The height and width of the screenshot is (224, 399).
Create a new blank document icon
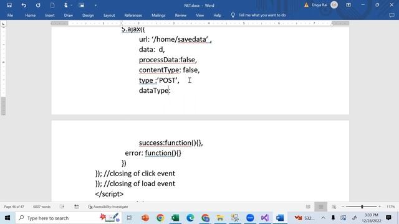(x=52, y=5)
